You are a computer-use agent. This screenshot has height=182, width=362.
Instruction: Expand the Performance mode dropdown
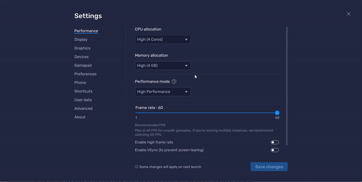(162, 92)
